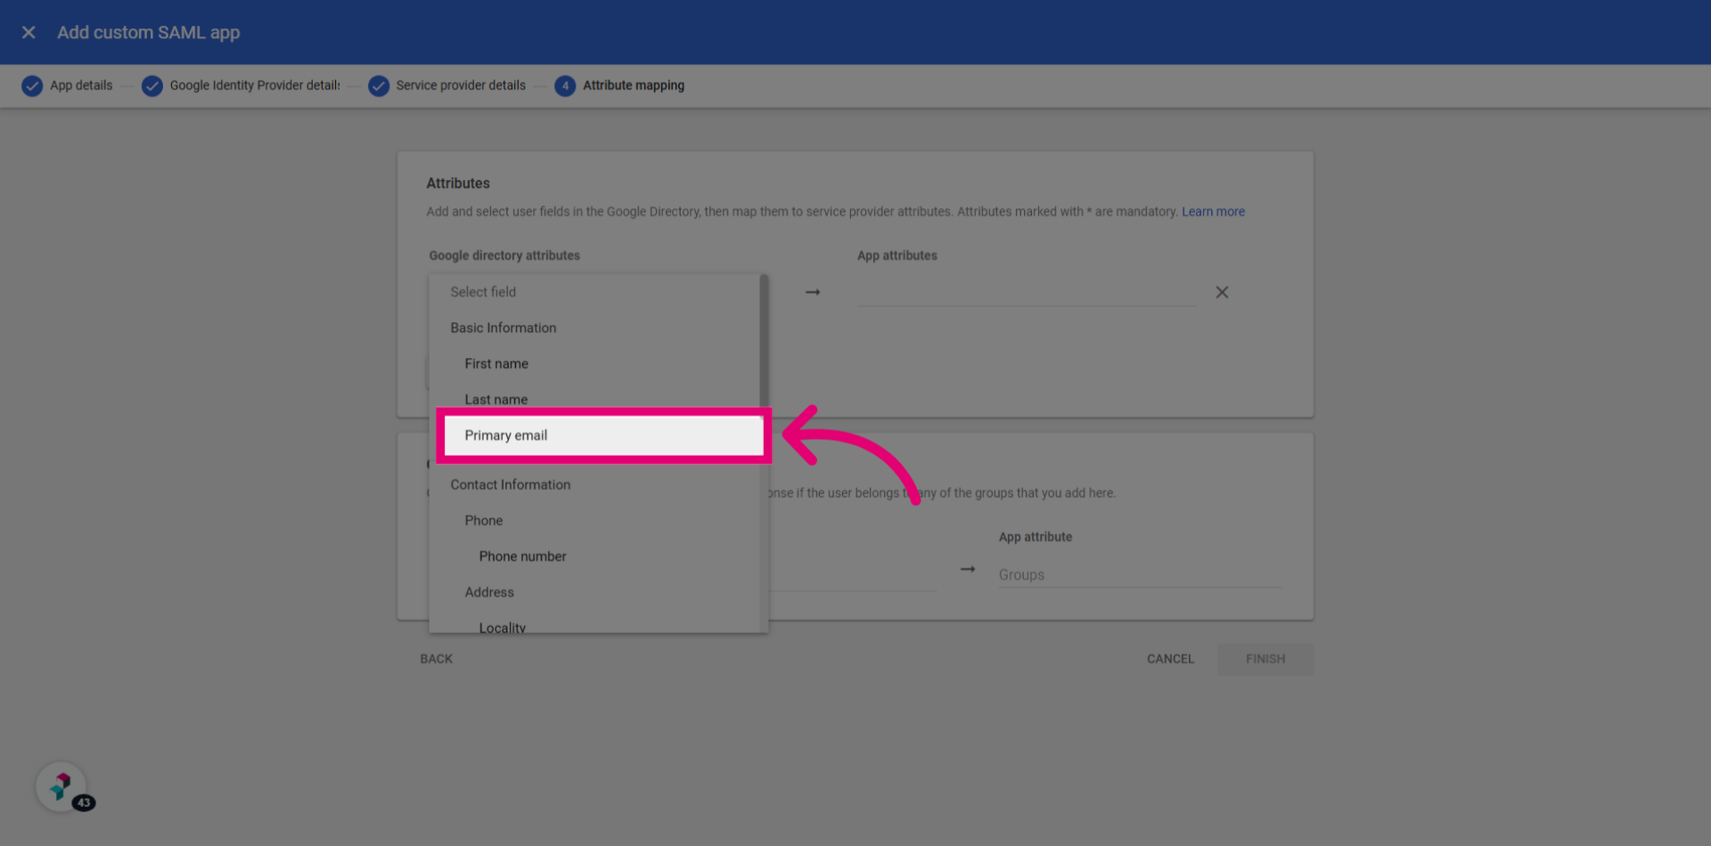Click the Google directory attributes column label

tap(504, 256)
